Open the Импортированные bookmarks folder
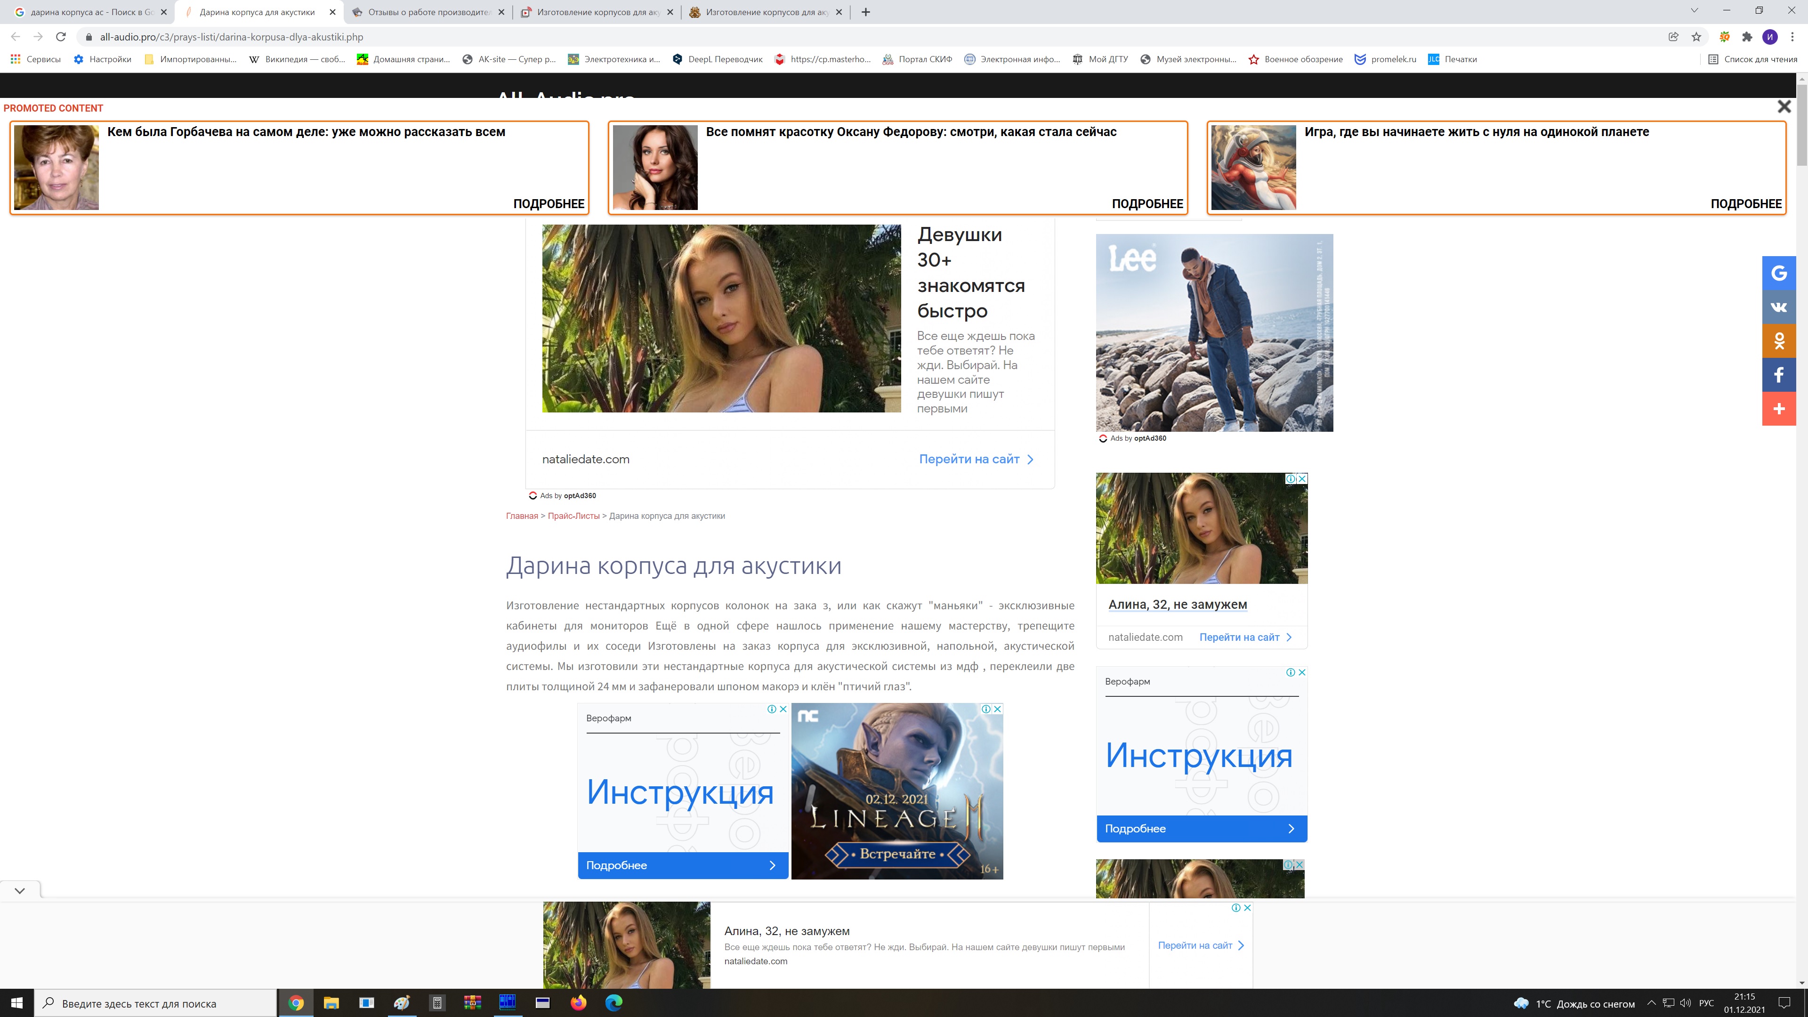This screenshot has width=1808, height=1017. coord(190,59)
